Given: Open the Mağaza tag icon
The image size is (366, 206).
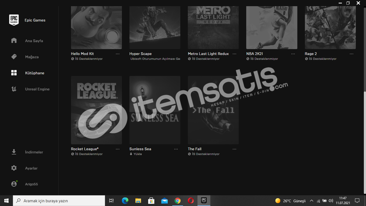Looking at the screenshot, I should tap(14, 57).
